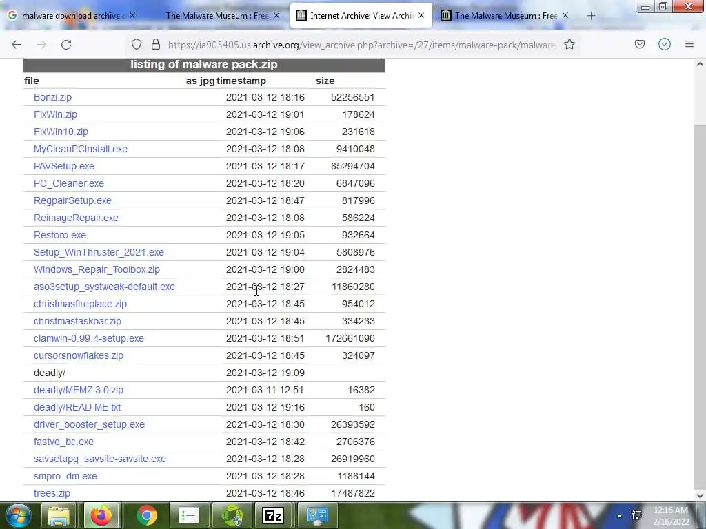Click the address bar URL field

[x=361, y=45]
